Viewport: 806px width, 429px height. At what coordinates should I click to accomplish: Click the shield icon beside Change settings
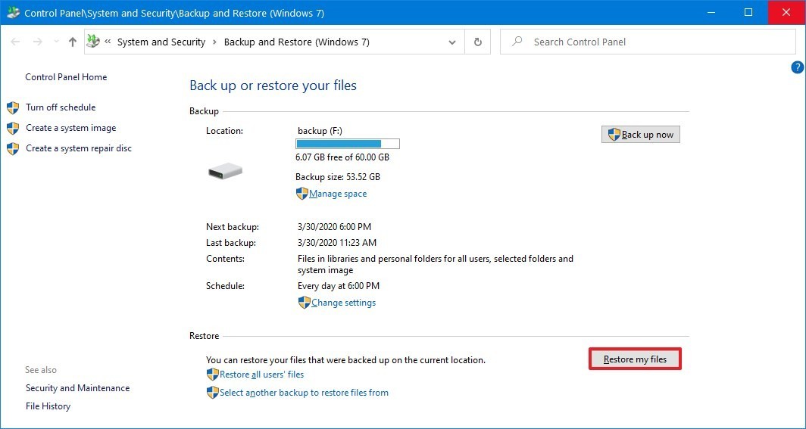point(304,302)
